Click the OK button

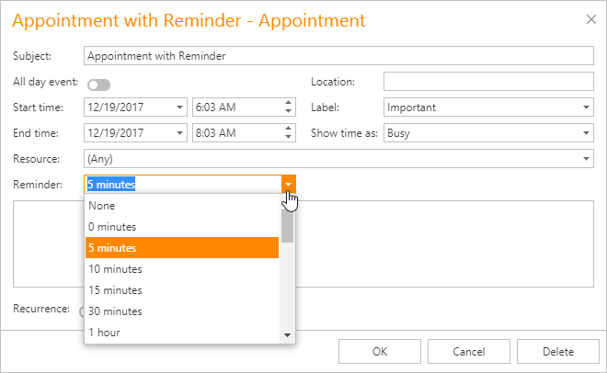pos(379,351)
